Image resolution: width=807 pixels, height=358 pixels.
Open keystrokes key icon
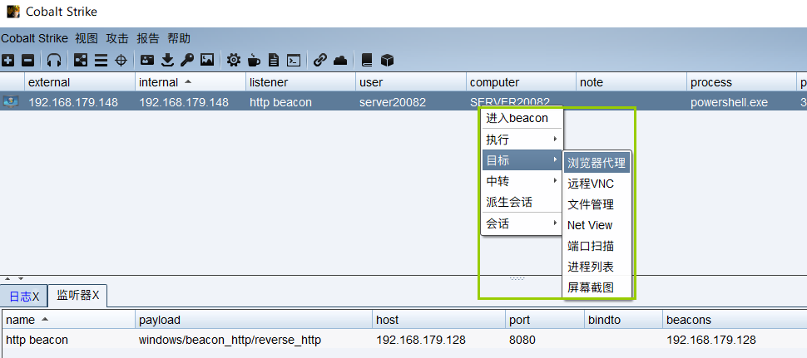point(187,61)
